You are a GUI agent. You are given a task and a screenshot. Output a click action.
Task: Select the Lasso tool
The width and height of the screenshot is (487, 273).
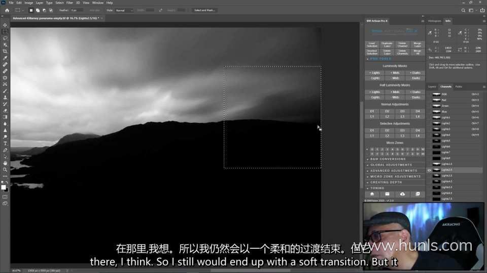pyautogui.click(x=5, y=38)
